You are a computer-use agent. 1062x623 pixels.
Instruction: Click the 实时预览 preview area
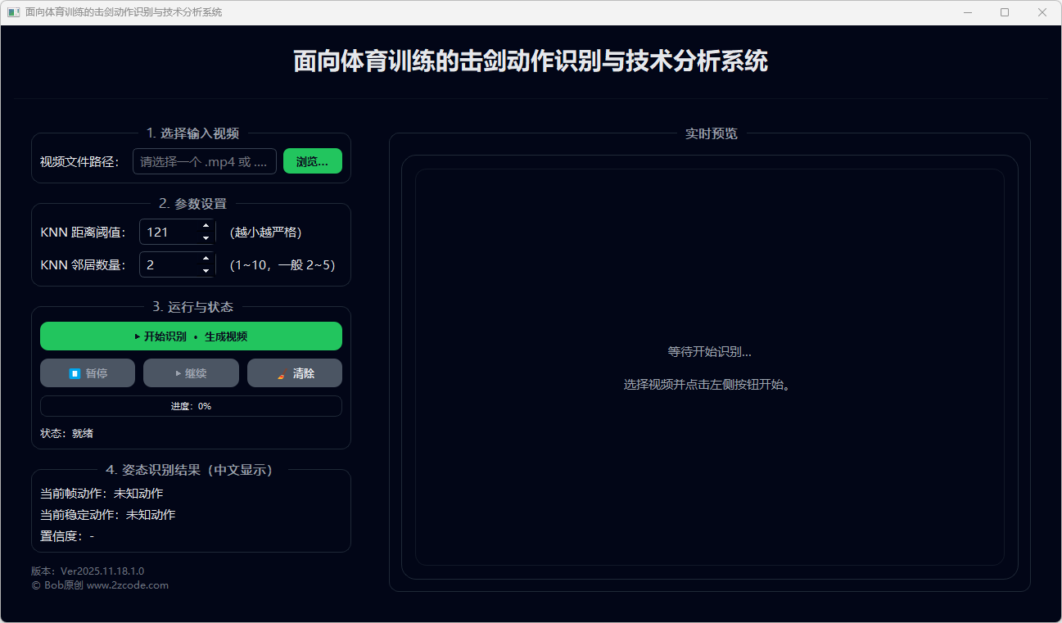click(x=709, y=367)
